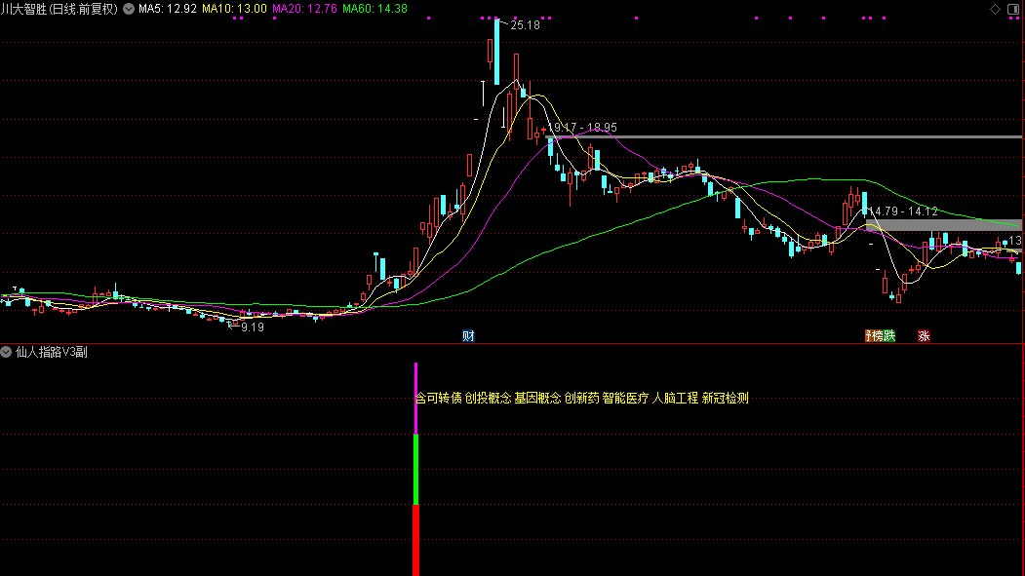Click the brown 榜 marker icon

pyautogui.click(x=878, y=335)
